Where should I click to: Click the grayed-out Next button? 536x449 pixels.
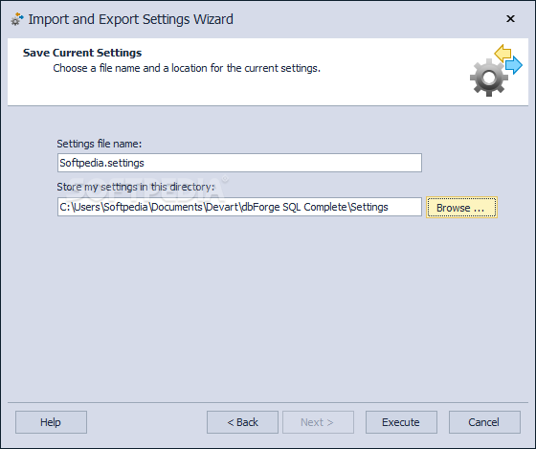(x=318, y=422)
